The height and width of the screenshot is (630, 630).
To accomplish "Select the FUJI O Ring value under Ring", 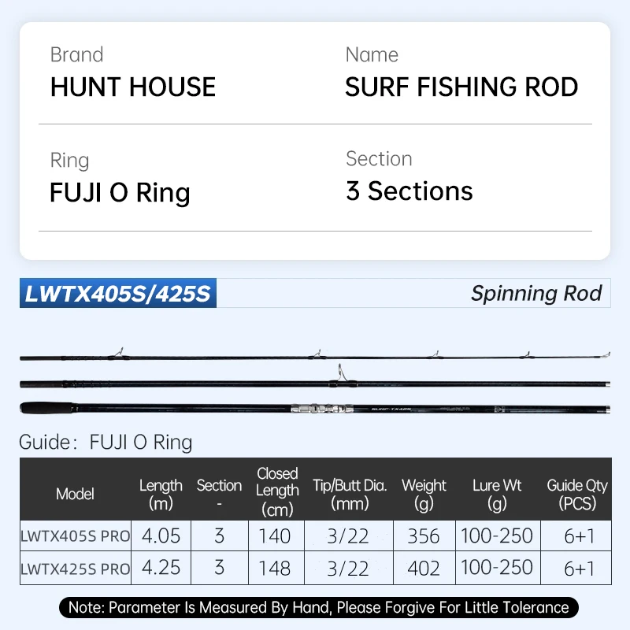I will click(x=120, y=193).
